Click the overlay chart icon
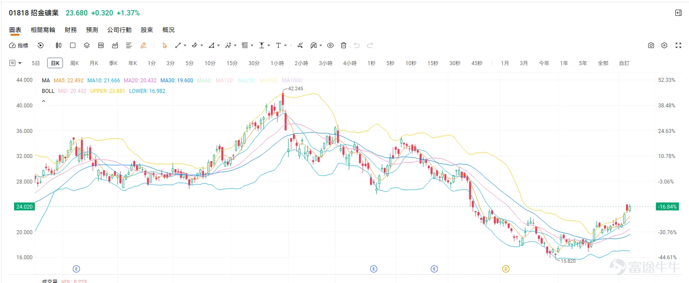 coord(115,45)
